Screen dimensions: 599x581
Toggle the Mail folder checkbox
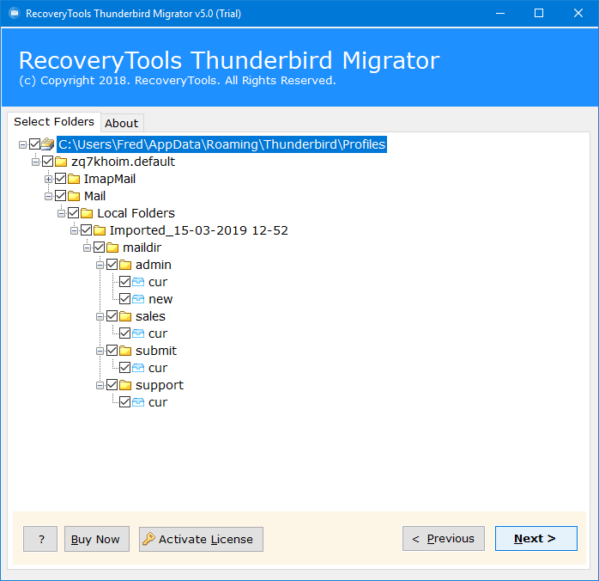[61, 196]
